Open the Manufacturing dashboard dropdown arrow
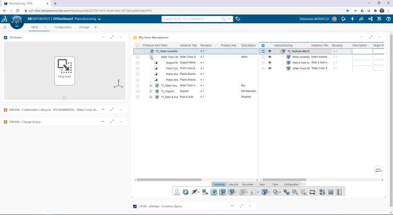Image resolution: width=393 pixels, height=215 pixels. tap(99, 19)
